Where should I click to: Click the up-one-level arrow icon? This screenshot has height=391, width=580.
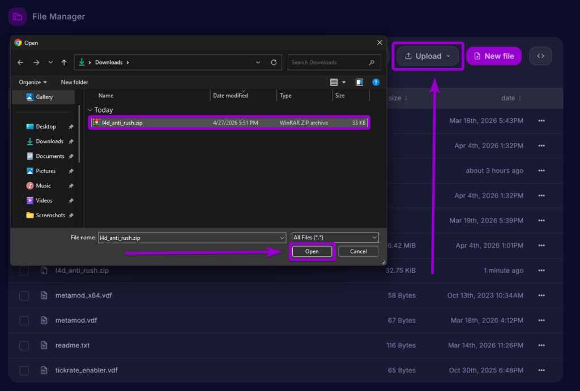[63, 62]
